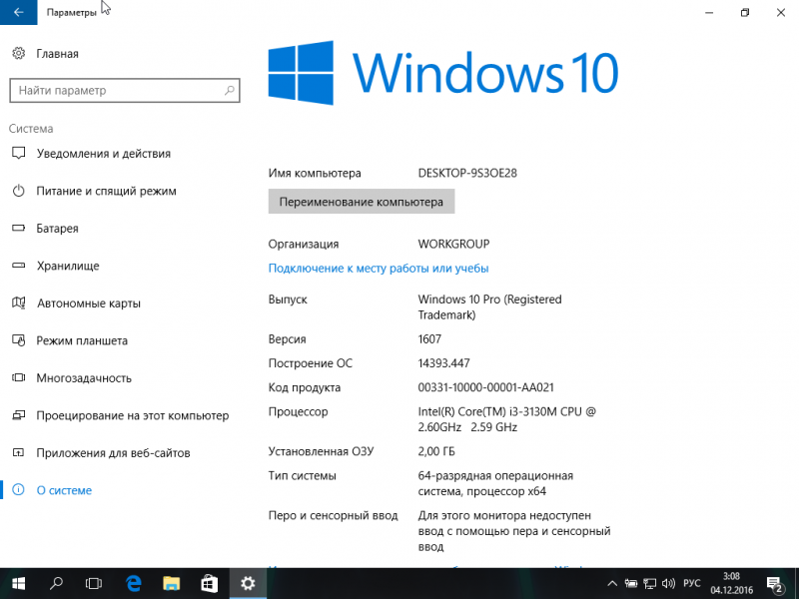Click the Имя компьютера label
799x599 pixels.
coord(315,173)
